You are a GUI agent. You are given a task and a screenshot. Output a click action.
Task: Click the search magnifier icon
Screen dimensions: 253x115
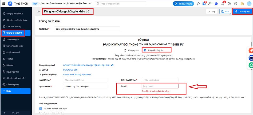pos(98,4)
